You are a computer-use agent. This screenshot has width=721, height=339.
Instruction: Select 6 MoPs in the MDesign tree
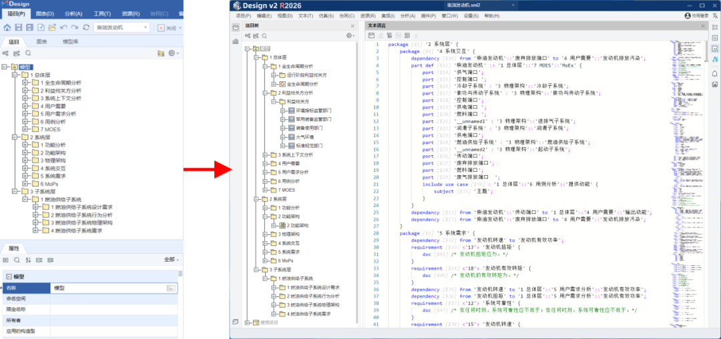point(49,184)
